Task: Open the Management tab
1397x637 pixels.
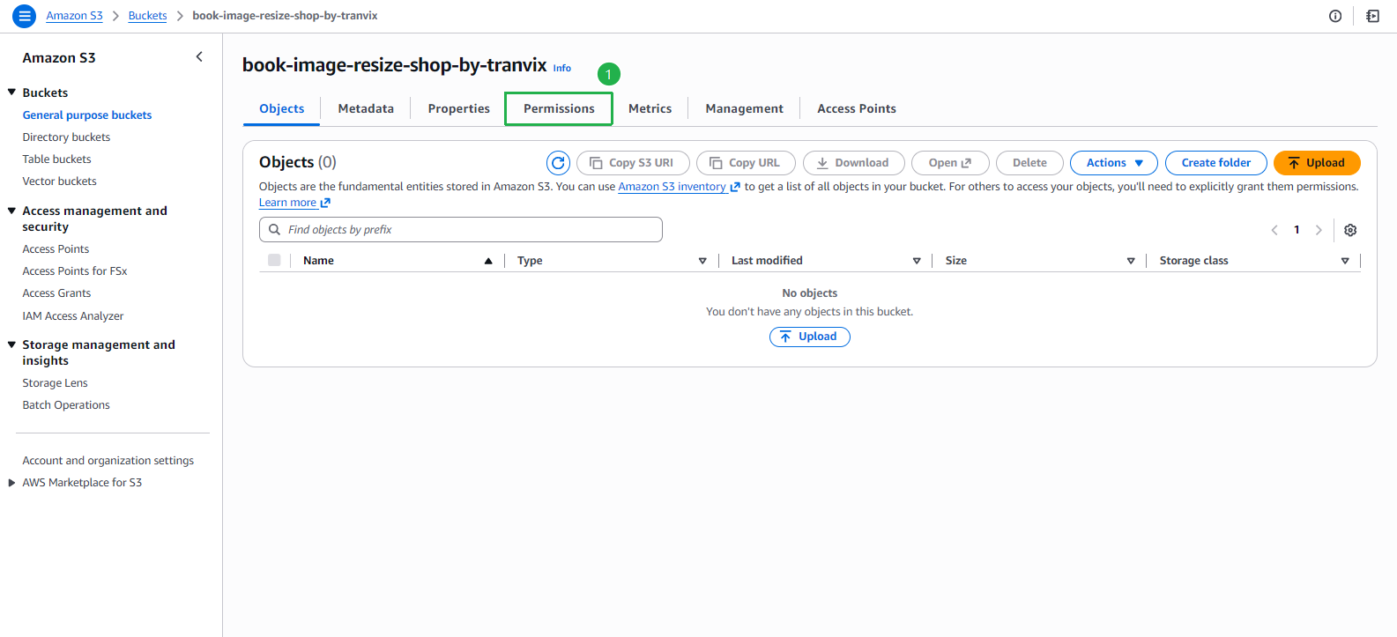Action: (745, 108)
